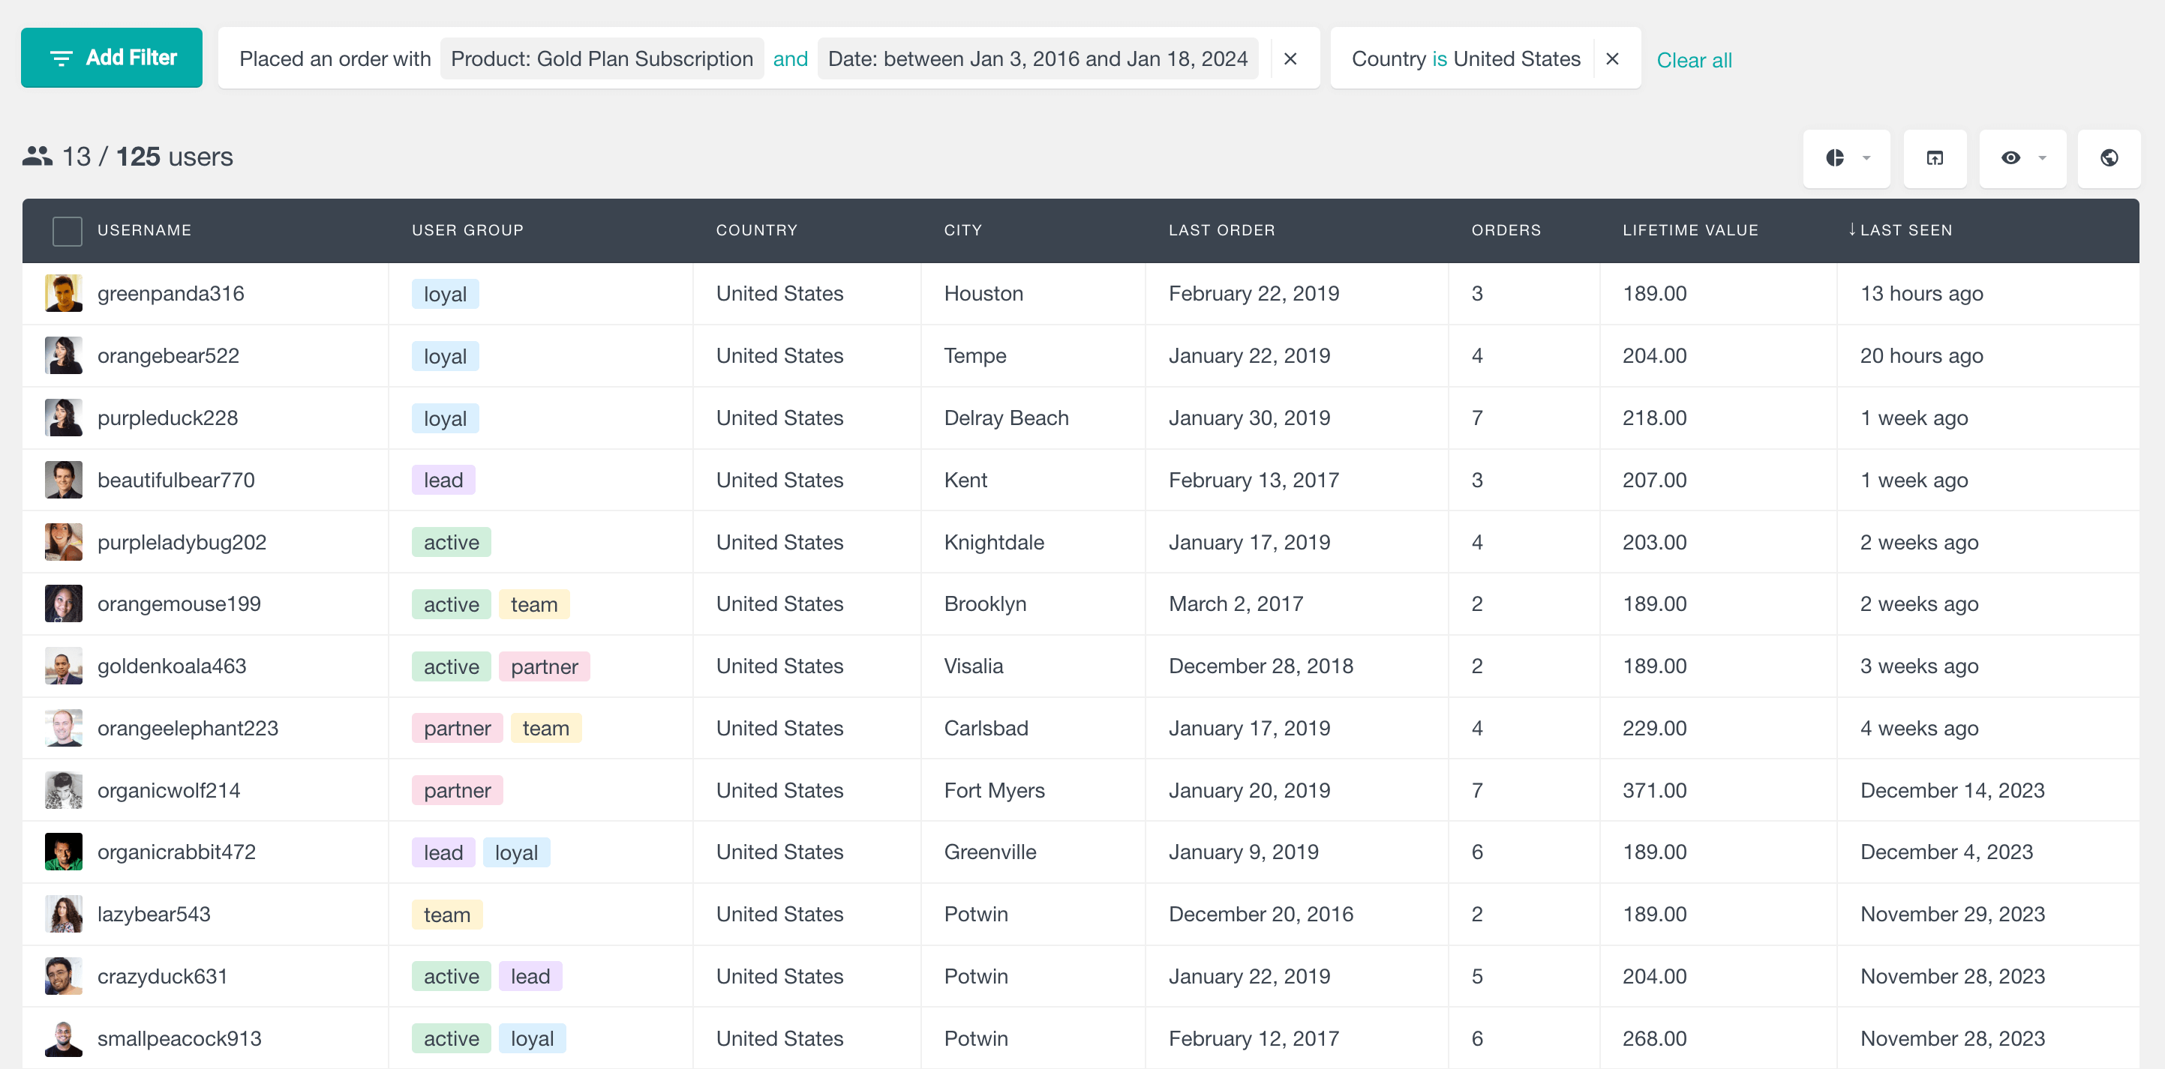Expand the eye visibility dropdown arrow

pos(2041,158)
